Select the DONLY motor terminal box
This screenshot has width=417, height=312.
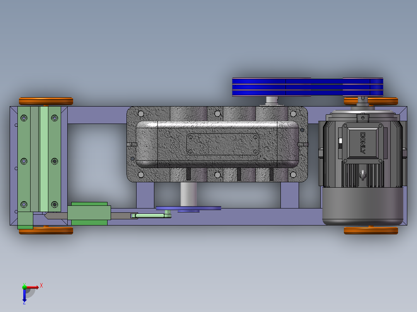pyautogui.click(x=363, y=143)
